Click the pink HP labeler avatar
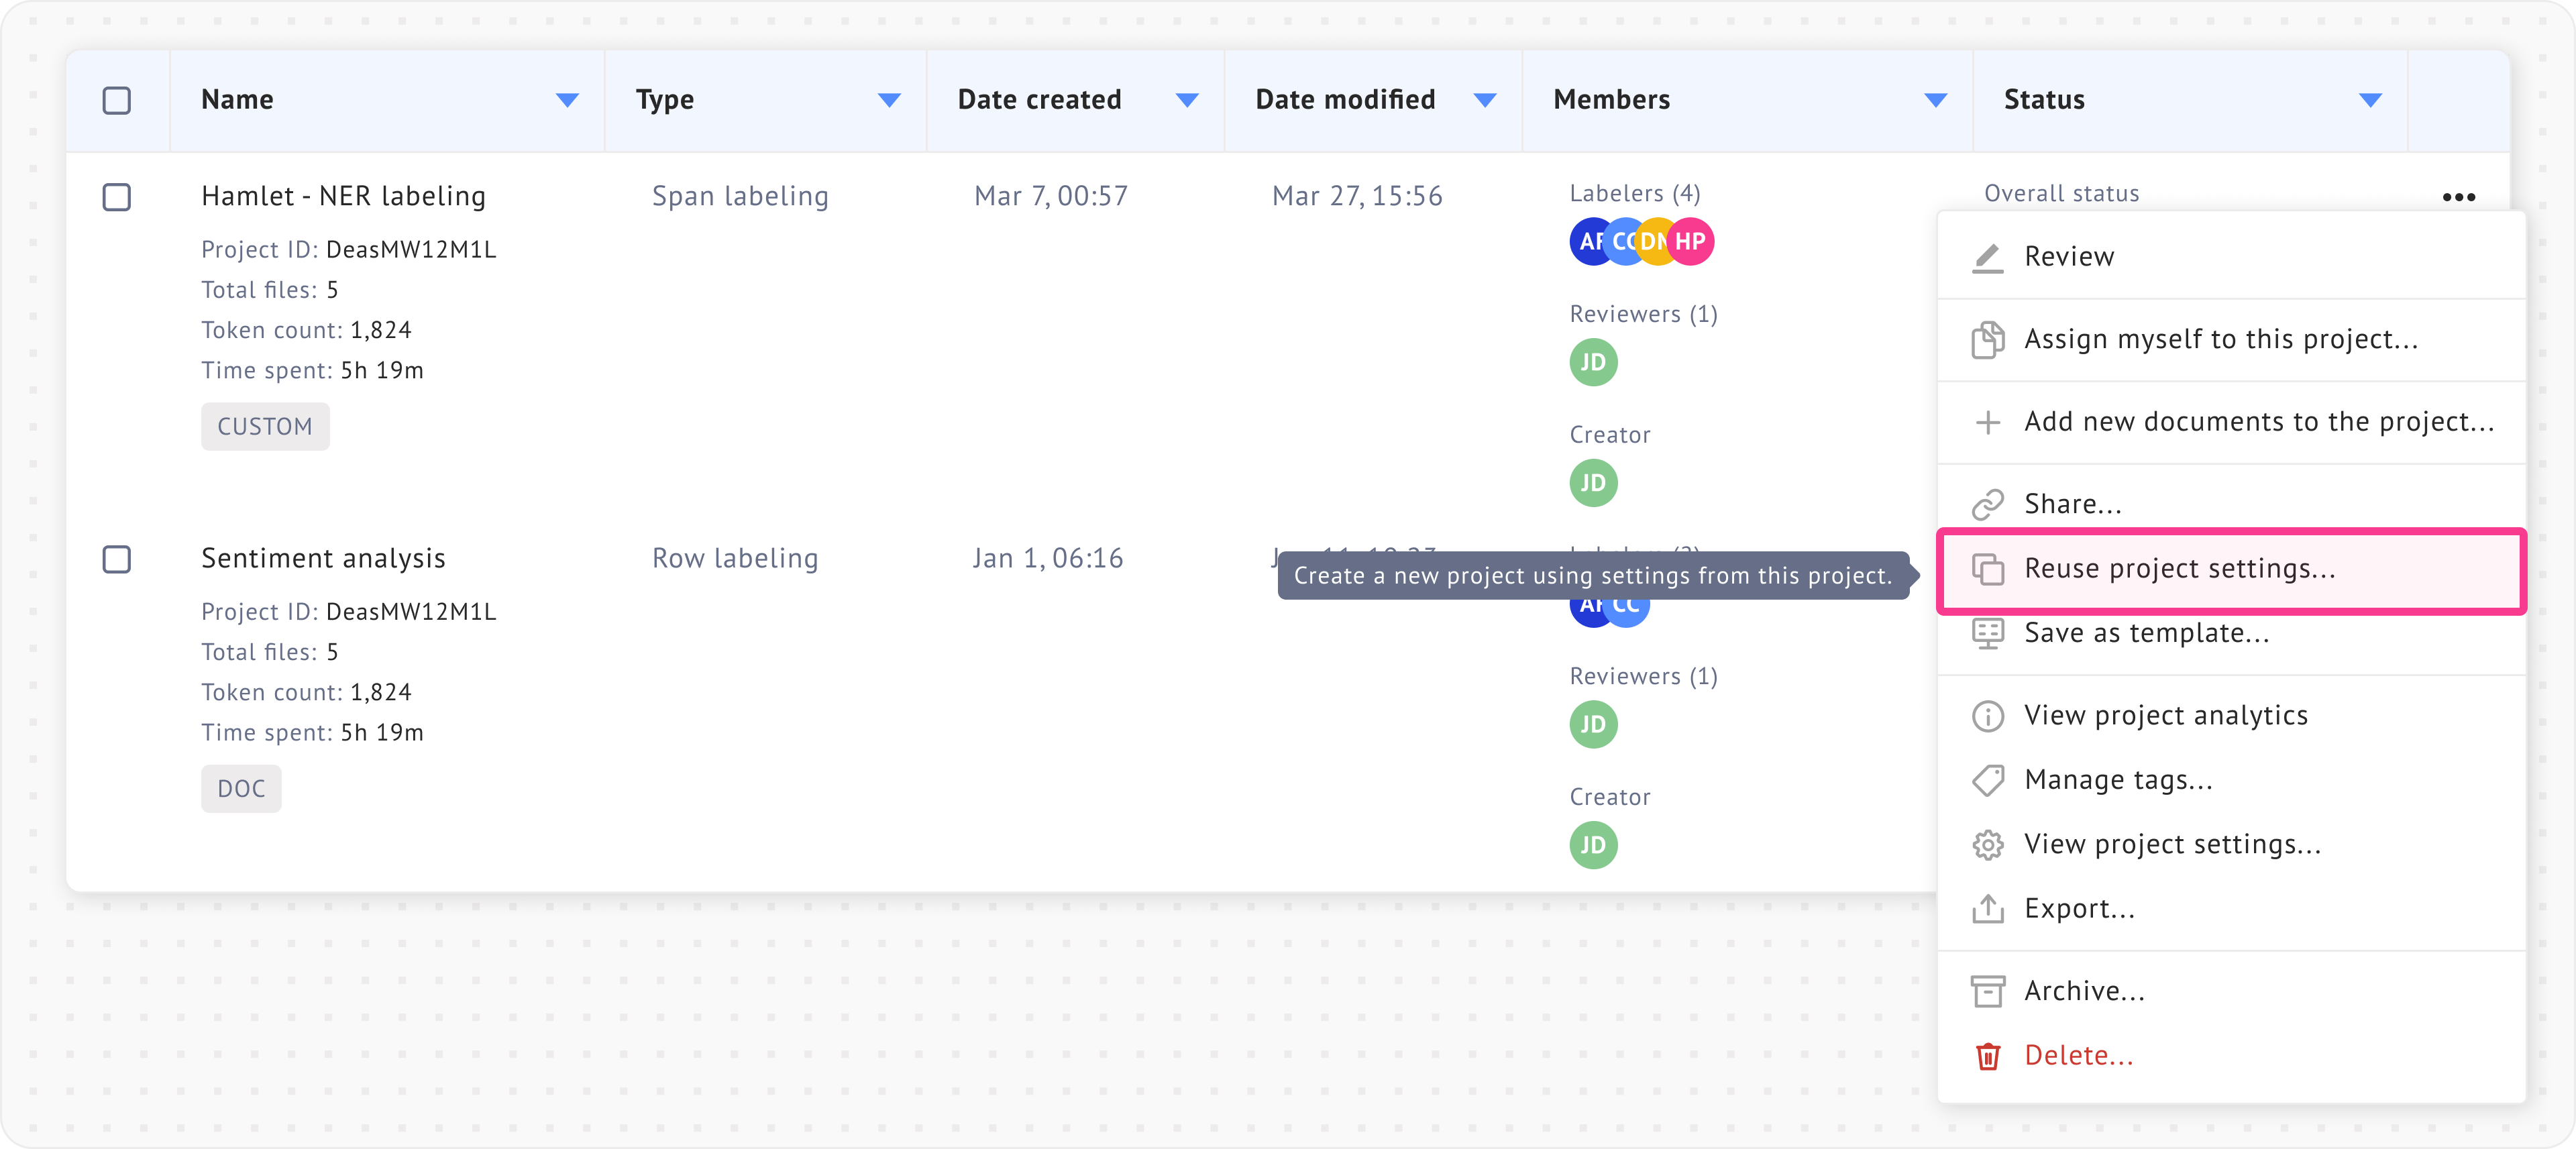 point(1691,242)
